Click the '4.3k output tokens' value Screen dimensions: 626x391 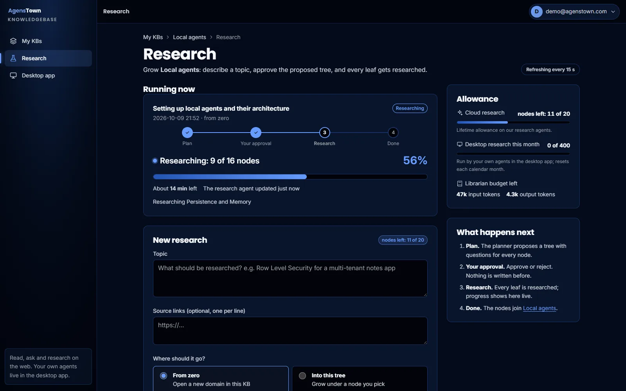(531, 194)
